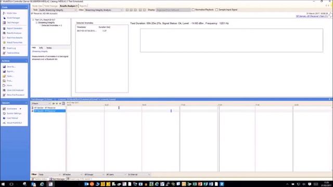Toggle the Sample Input Signal checkbox

tap(216, 10)
